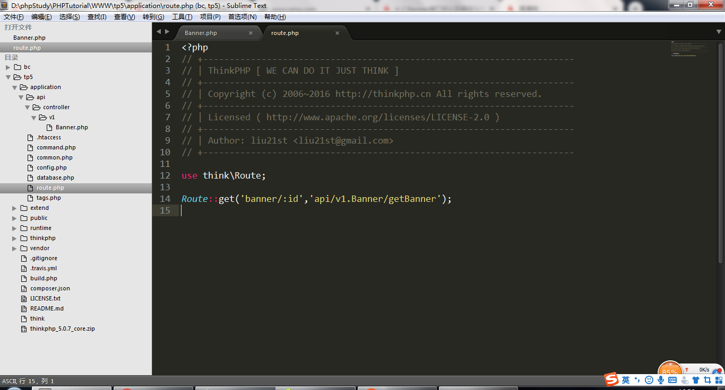Open the tab list dropdown arrow

point(719,32)
